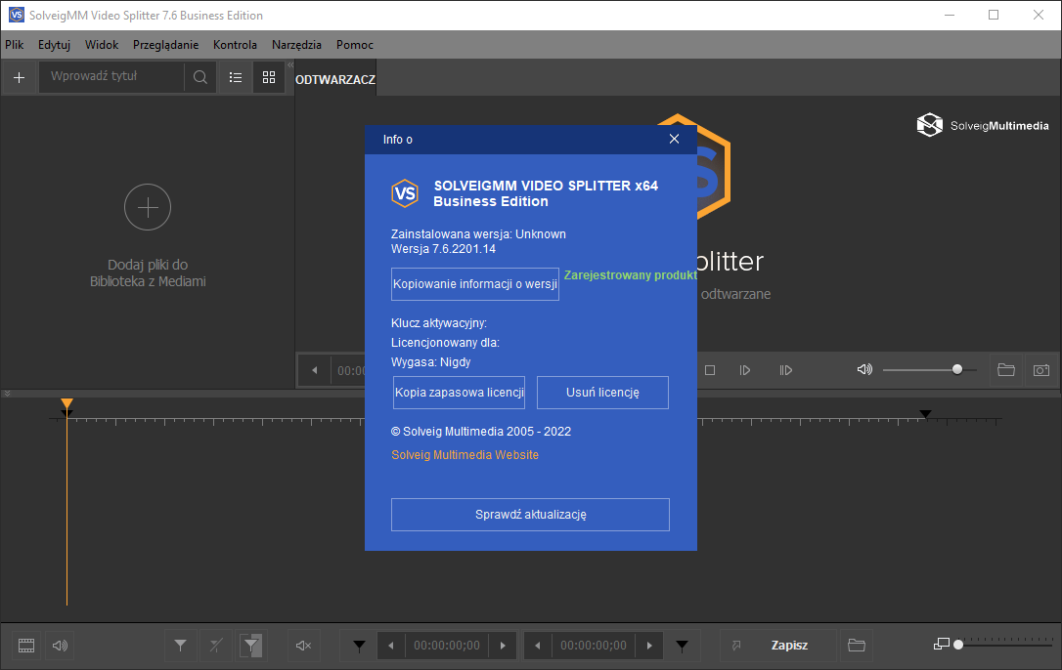Switch library to grid view
This screenshot has width=1062, height=670.
pos(269,77)
